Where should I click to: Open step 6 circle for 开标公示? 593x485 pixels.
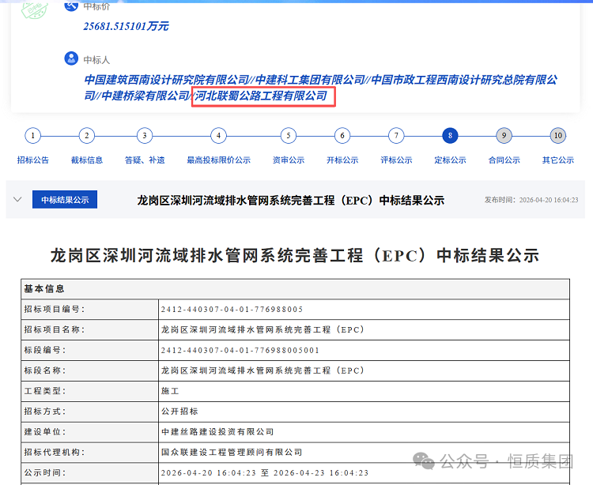coord(342,136)
